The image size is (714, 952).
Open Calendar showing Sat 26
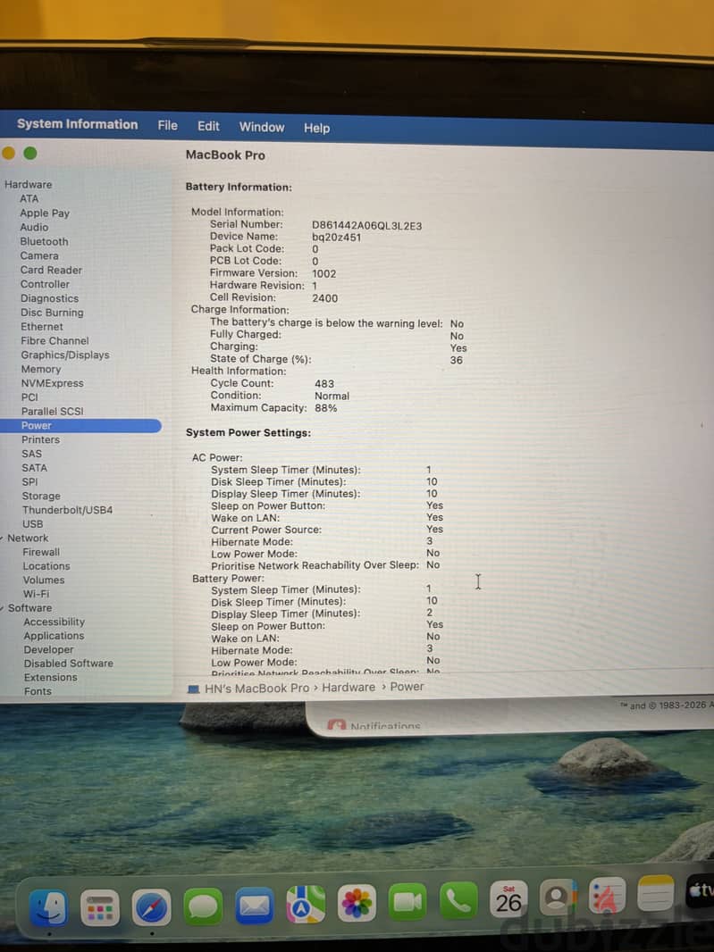(x=508, y=899)
